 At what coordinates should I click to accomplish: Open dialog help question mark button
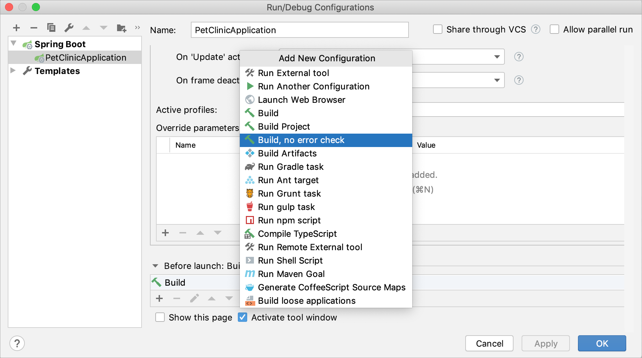tap(17, 343)
